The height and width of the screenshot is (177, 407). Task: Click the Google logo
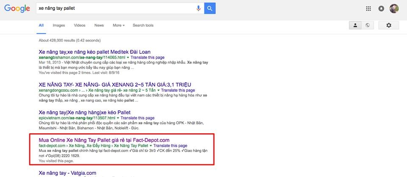click(17, 8)
